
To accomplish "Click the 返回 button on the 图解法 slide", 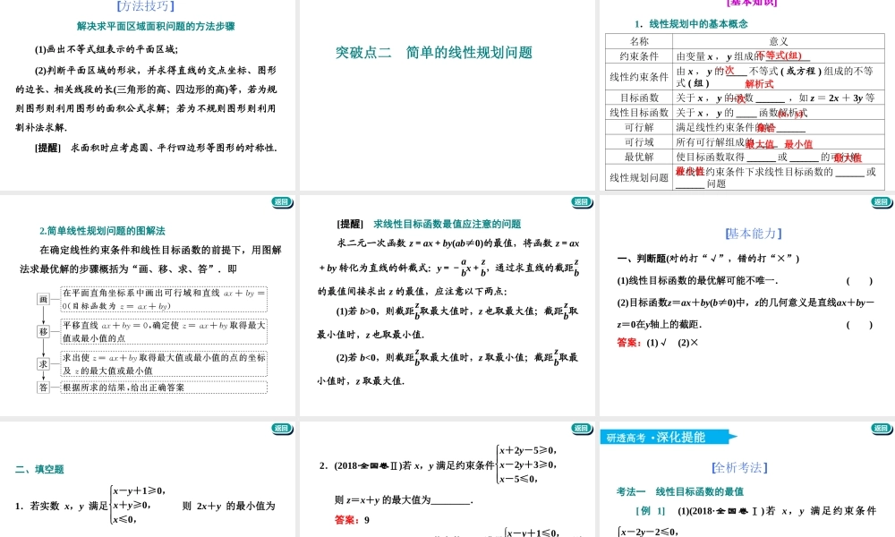I will point(279,429).
